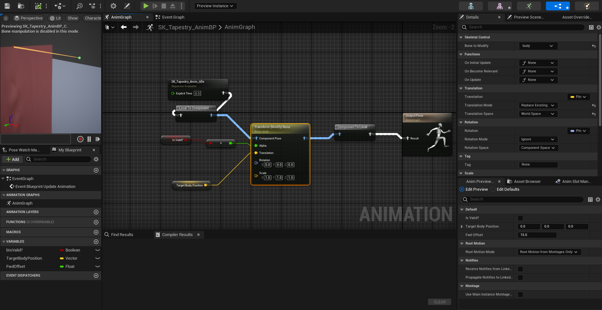
Task: Open My Blueprint settings gear
Action: point(96,159)
